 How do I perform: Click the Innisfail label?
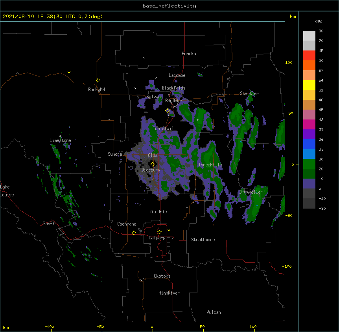coord(163,129)
